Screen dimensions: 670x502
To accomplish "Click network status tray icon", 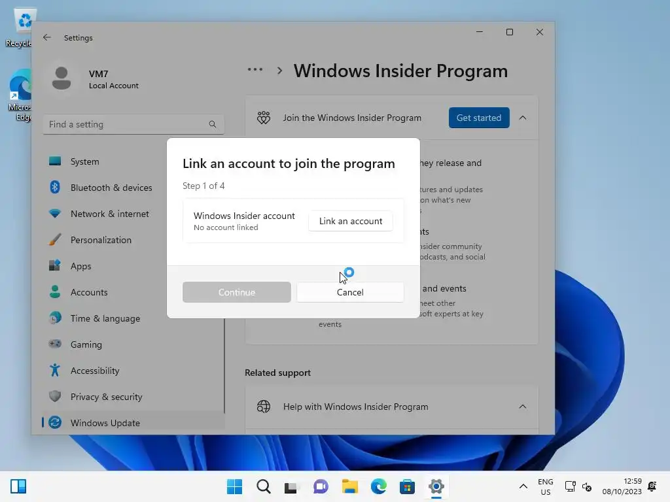I will coord(570,486).
